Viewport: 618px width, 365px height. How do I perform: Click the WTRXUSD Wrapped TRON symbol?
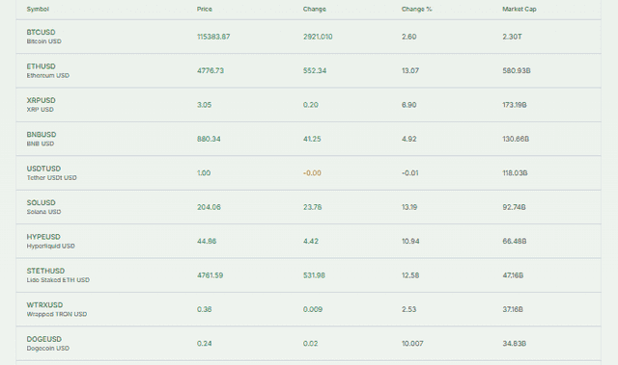click(44, 305)
